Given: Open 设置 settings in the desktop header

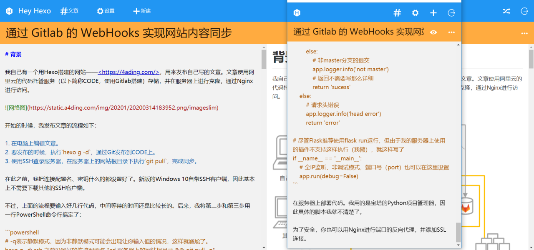Looking at the screenshot, I should pyautogui.click(x=106, y=11).
